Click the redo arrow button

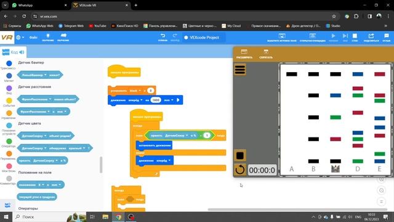point(175,37)
